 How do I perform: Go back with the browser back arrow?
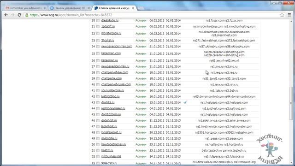pos(6,15)
